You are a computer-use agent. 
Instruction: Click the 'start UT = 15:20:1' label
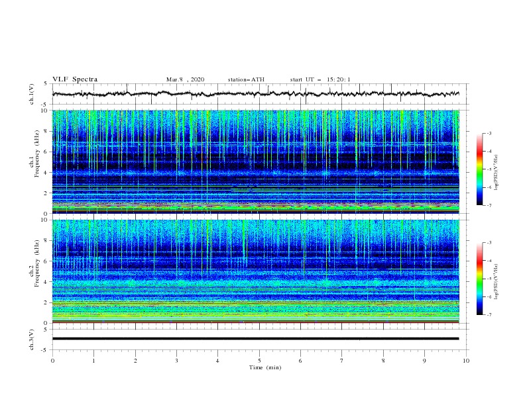pos(320,79)
